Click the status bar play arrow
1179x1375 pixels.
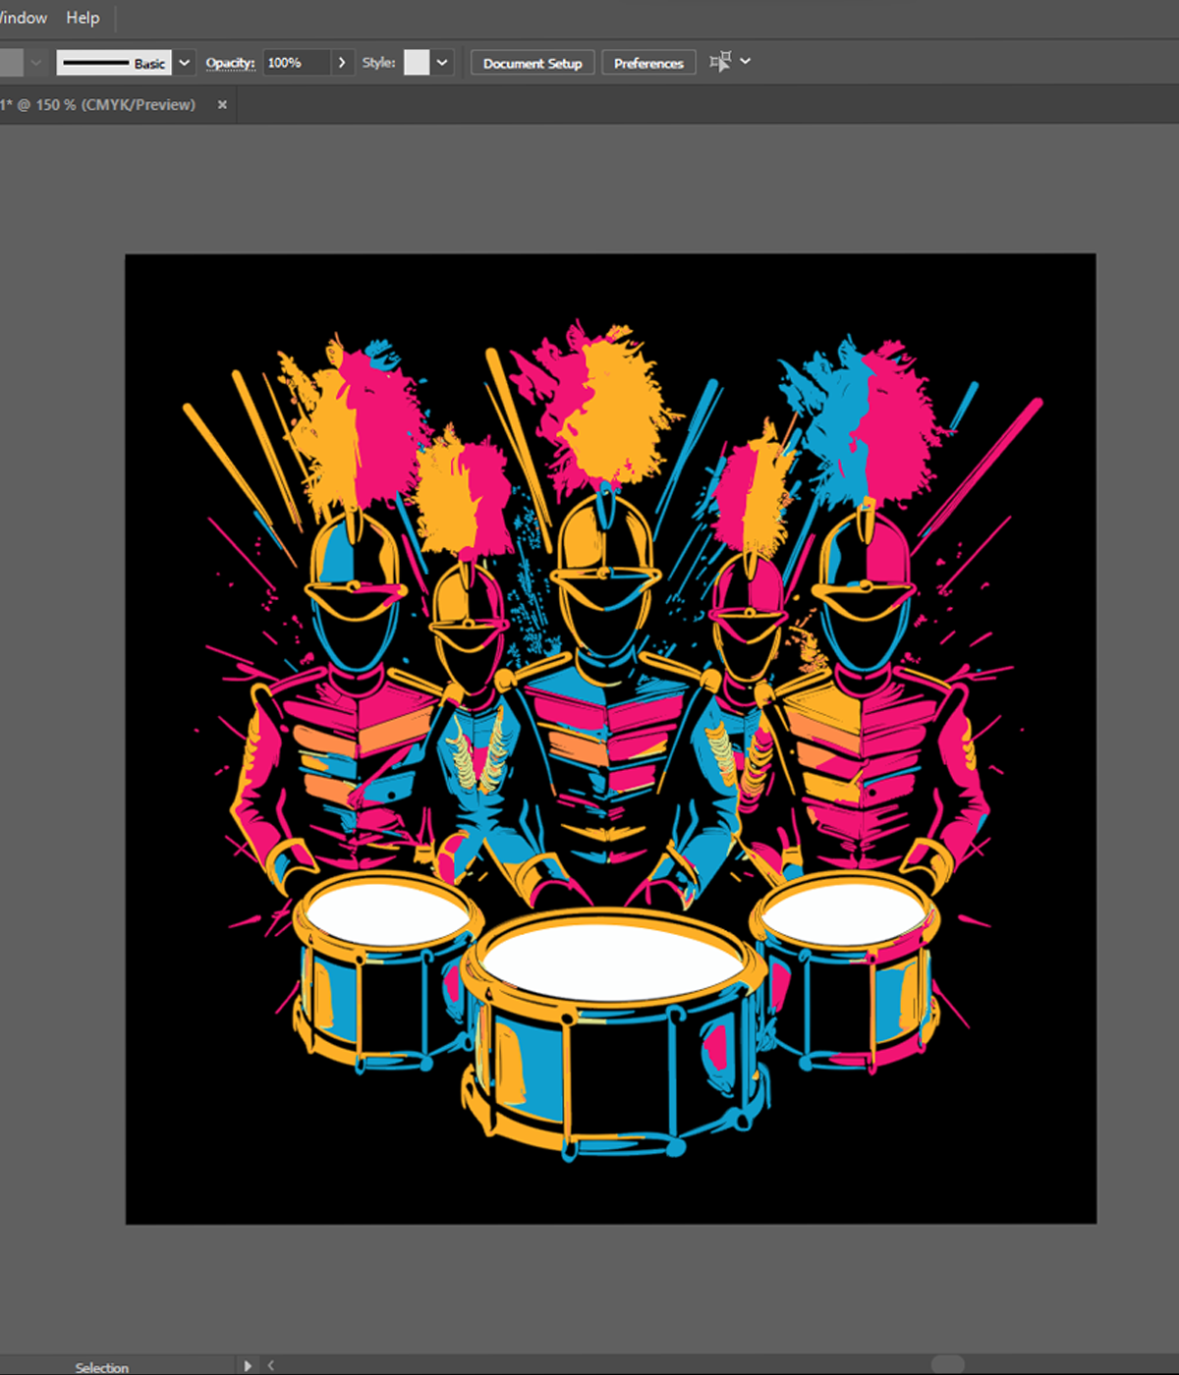coord(248,1365)
